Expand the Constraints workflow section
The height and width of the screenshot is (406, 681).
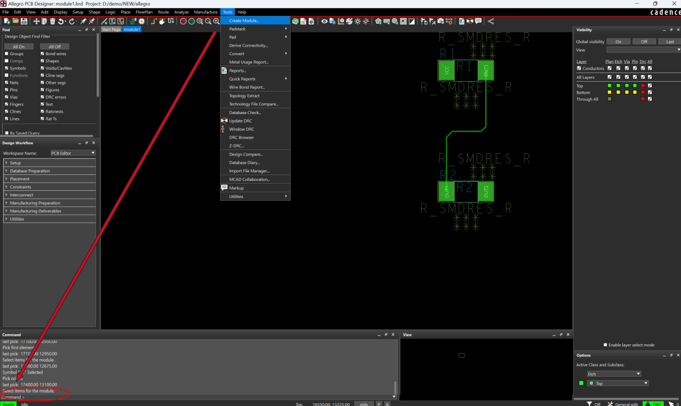pyautogui.click(x=50, y=187)
